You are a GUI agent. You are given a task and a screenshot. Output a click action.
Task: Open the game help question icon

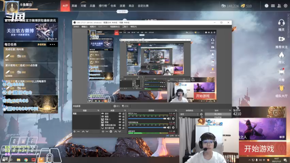point(266,6)
